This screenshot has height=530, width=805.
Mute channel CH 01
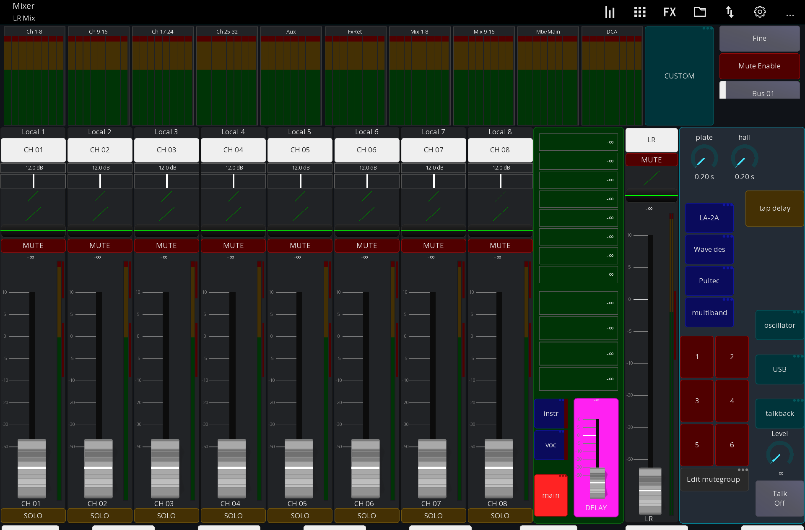pyautogui.click(x=33, y=245)
